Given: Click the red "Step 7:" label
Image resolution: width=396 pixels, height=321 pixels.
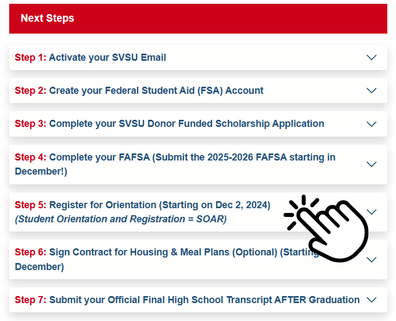Looking at the screenshot, I should point(30,300).
